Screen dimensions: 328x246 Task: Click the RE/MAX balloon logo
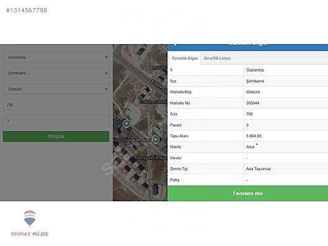(x=30, y=219)
